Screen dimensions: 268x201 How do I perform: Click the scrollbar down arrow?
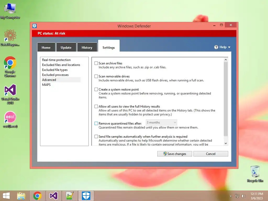pyautogui.click(x=226, y=143)
